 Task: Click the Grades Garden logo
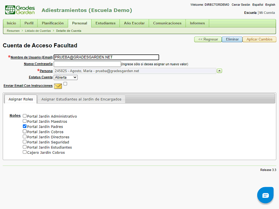point(19,10)
